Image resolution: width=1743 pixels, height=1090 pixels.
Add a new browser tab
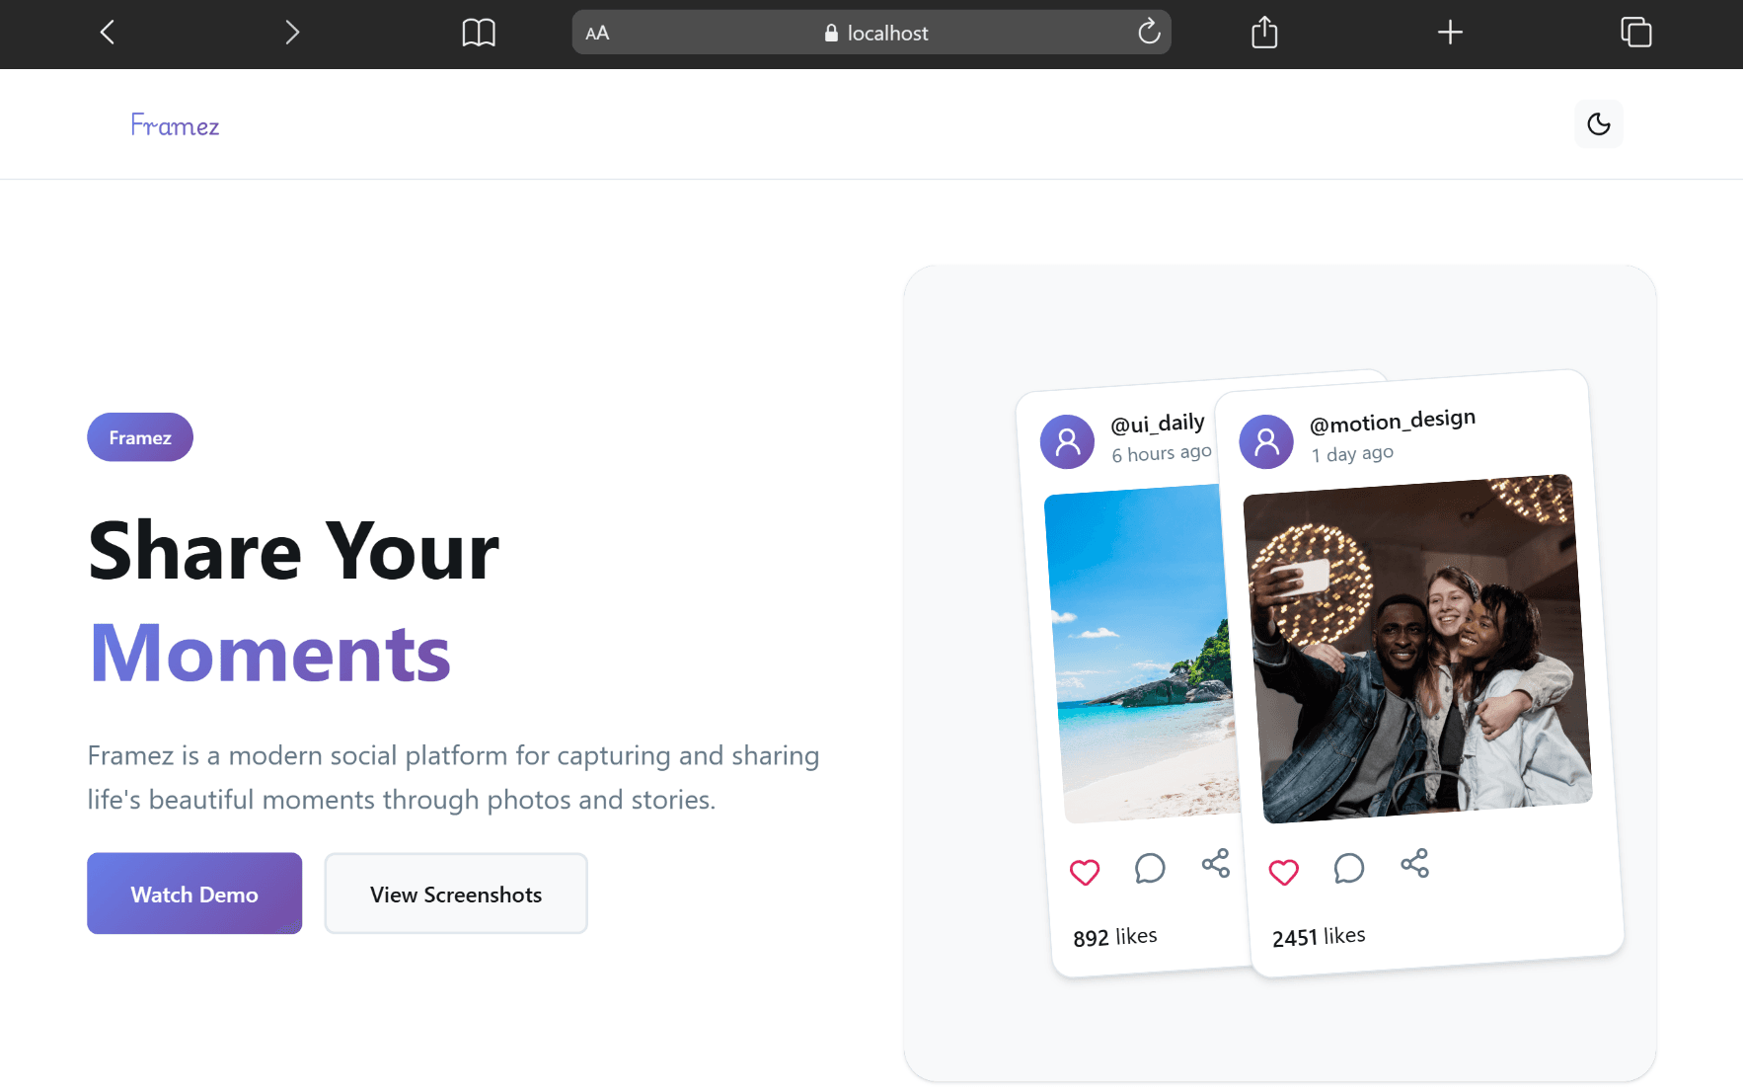[1450, 33]
